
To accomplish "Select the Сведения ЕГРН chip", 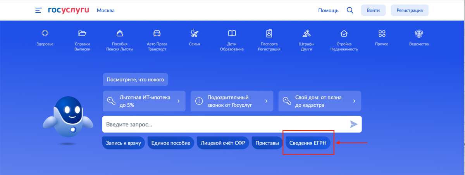I will [x=308, y=143].
